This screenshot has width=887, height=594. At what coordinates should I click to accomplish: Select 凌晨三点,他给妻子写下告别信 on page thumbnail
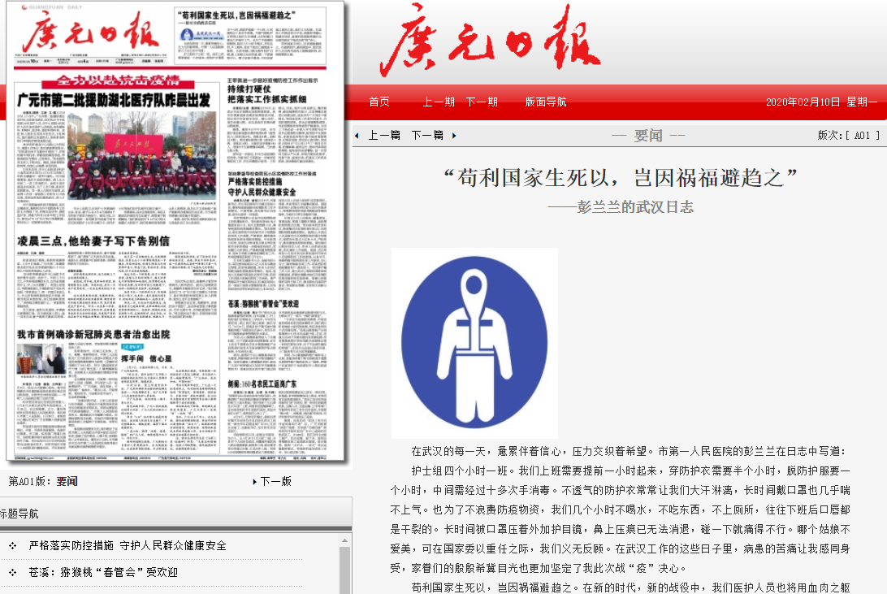(x=93, y=241)
